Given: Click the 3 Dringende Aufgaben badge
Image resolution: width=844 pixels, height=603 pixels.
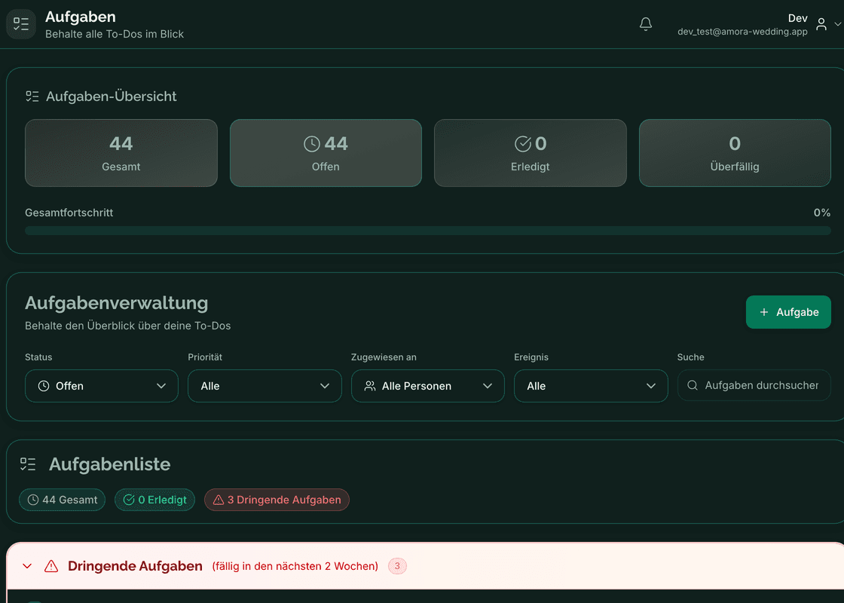Looking at the screenshot, I should [x=277, y=500].
